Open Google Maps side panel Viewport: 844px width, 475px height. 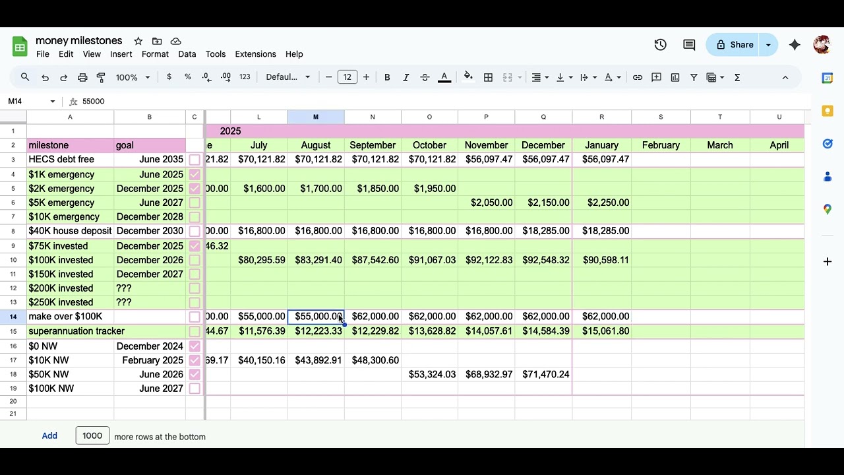point(828,209)
